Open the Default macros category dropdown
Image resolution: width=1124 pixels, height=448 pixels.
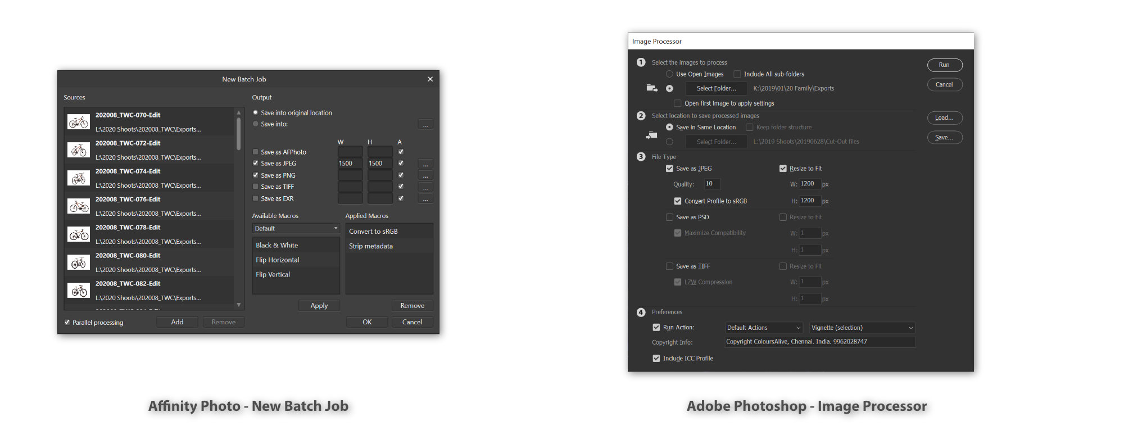296,229
